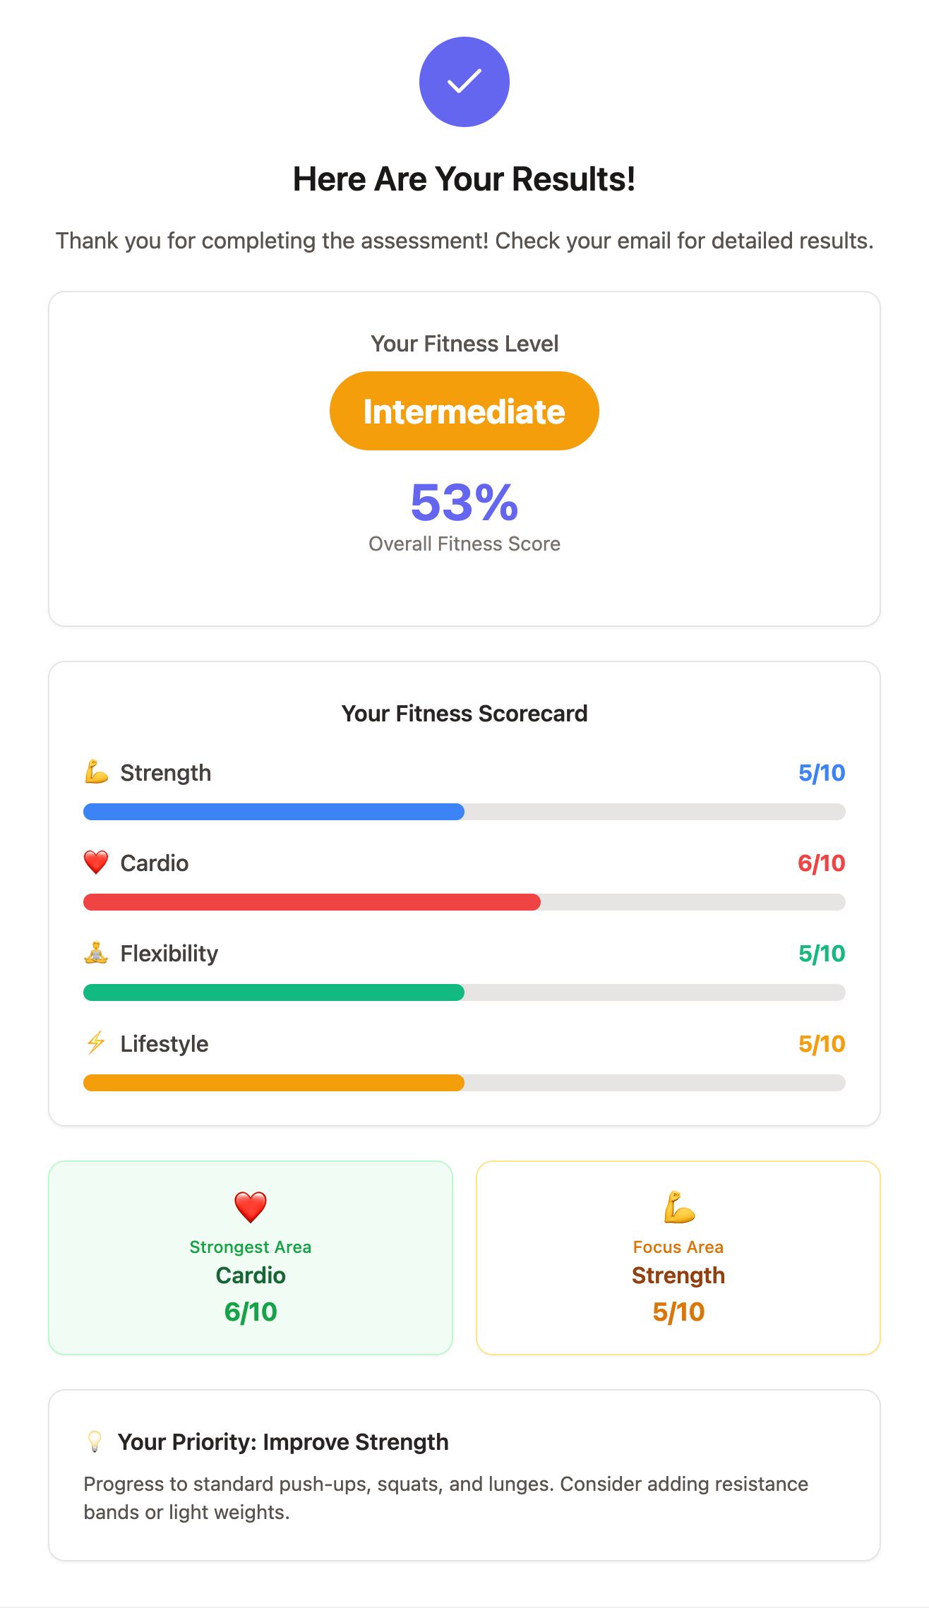Click the orange Intermediate badge
Screen dimensions: 929x1608
coord(464,411)
